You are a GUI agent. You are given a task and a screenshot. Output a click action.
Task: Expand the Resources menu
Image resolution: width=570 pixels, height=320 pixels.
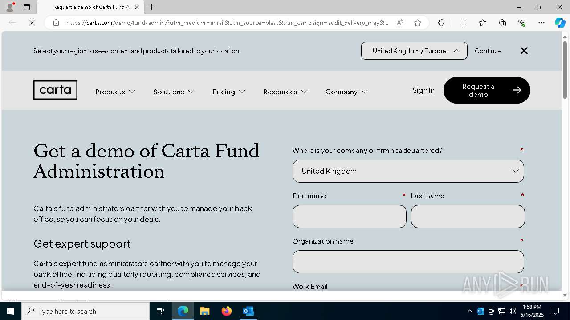[x=285, y=92]
